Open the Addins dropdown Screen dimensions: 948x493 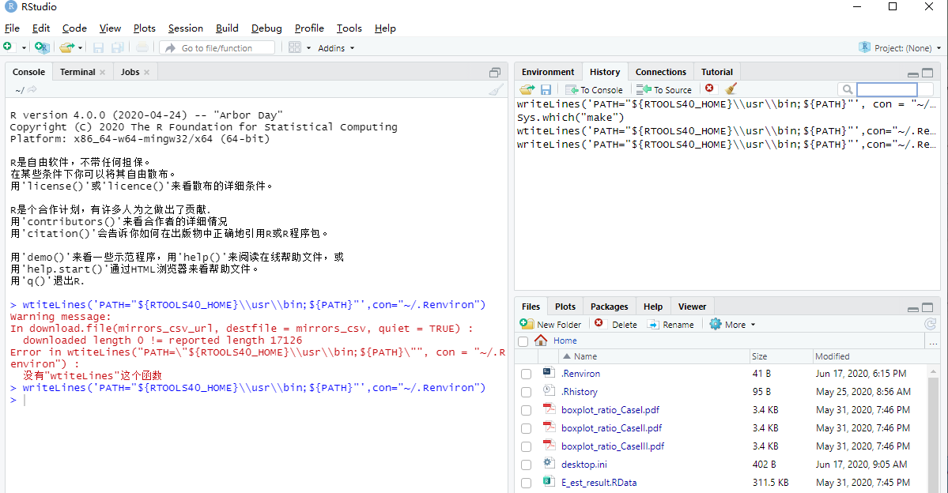[x=336, y=47]
